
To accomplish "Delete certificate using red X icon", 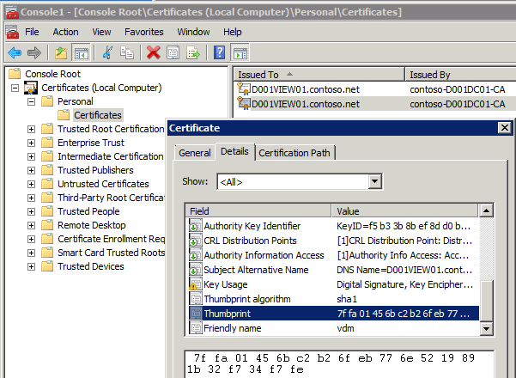I will [x=154, y=52].
